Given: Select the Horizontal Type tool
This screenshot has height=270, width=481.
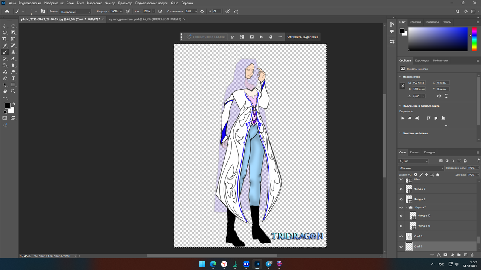Looking at the screenshot, I should coord(13,78).
